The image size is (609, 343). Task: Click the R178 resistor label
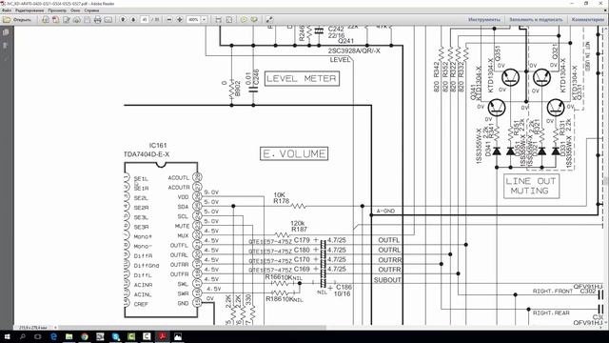click(x=282, y=201)
